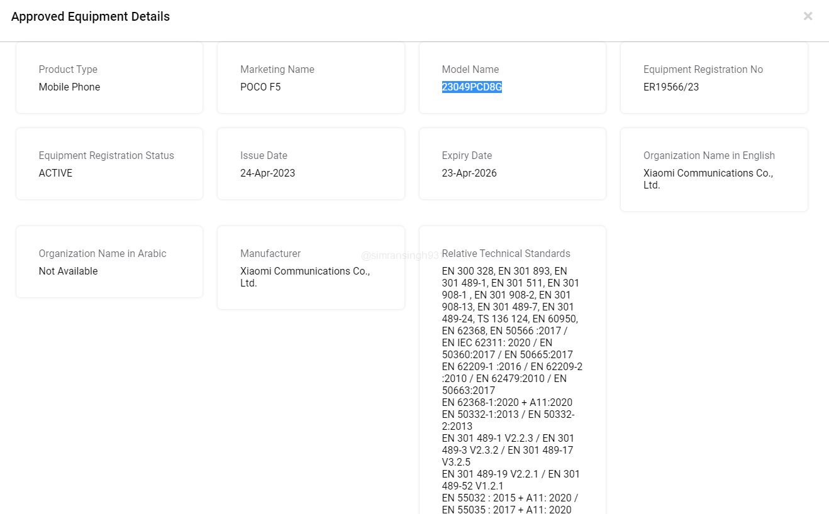This screenshot has height=514, width=829.
Task: Click the "Equipment Registration Status" label
Action: coord(106,156)
